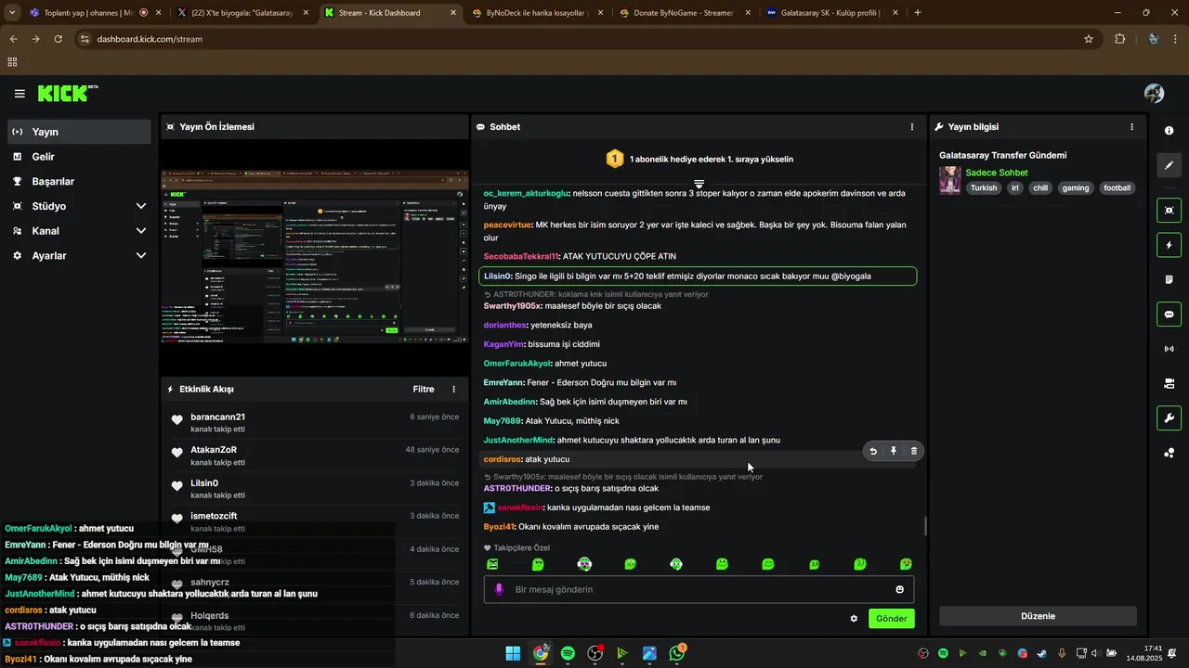Open a new browser tab with the plus button
Image resolution: width=1189 pixels, height=668 pixels.
point(918,13)
